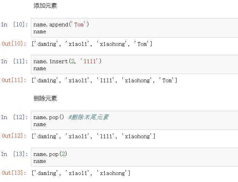Focus the name.pop(2) code line

tap(50, 154)
